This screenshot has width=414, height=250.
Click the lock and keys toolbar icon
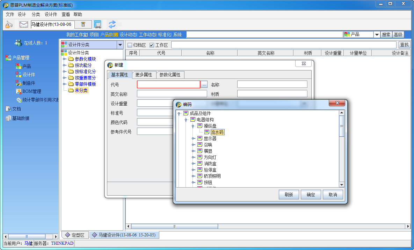tap(9, 24)
